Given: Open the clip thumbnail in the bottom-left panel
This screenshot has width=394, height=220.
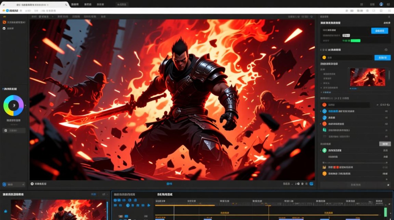Looking at the screenshot, I should coord(59,210).
